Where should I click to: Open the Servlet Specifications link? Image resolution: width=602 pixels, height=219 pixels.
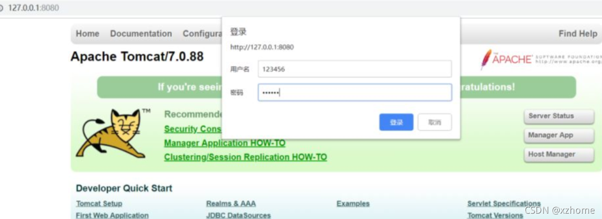504,203
